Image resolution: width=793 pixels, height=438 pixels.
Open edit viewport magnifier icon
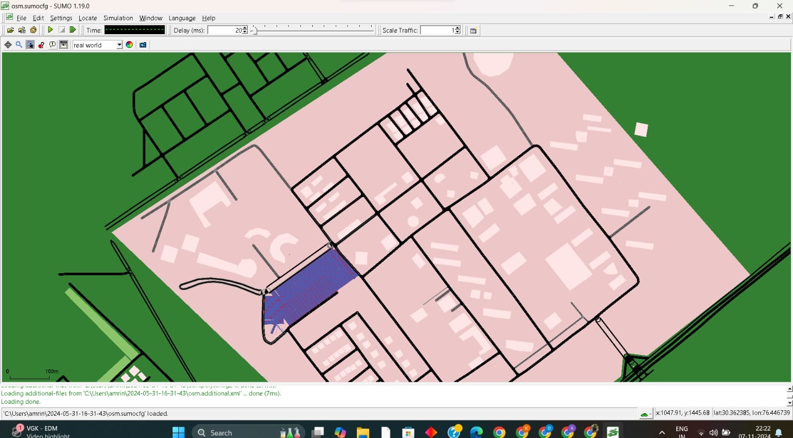click(19, 45)
